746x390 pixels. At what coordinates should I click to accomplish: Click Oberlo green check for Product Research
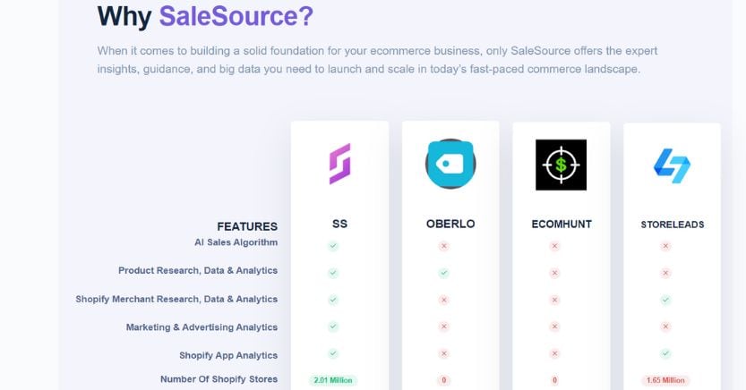444,273
